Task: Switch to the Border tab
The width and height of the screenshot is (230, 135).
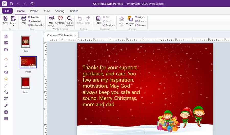Action: click(74, 11)
